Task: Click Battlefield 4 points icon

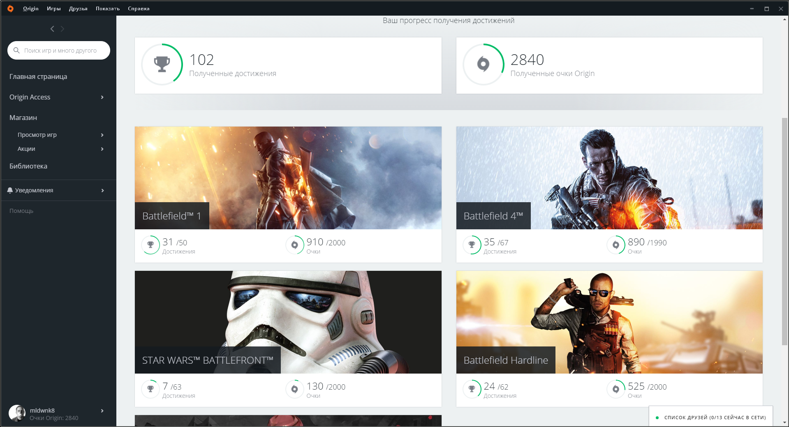Action: (x=616, y=245)
